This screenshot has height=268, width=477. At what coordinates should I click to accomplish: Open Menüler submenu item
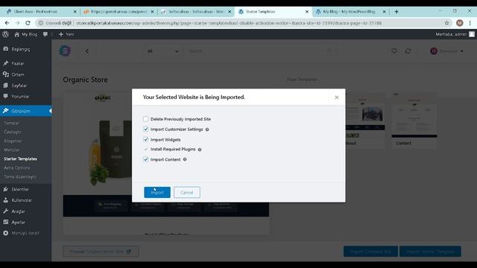pyautogui.click(x=12, y=150)
